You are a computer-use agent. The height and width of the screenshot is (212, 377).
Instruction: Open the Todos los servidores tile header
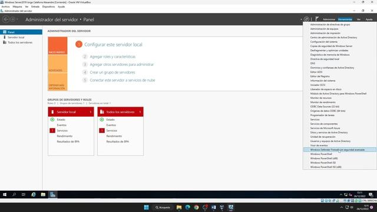pos(120,112)
